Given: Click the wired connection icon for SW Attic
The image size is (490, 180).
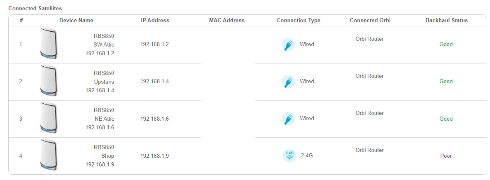Looking at the screenshot, I should pyautogui.click(x=288, y=44).
